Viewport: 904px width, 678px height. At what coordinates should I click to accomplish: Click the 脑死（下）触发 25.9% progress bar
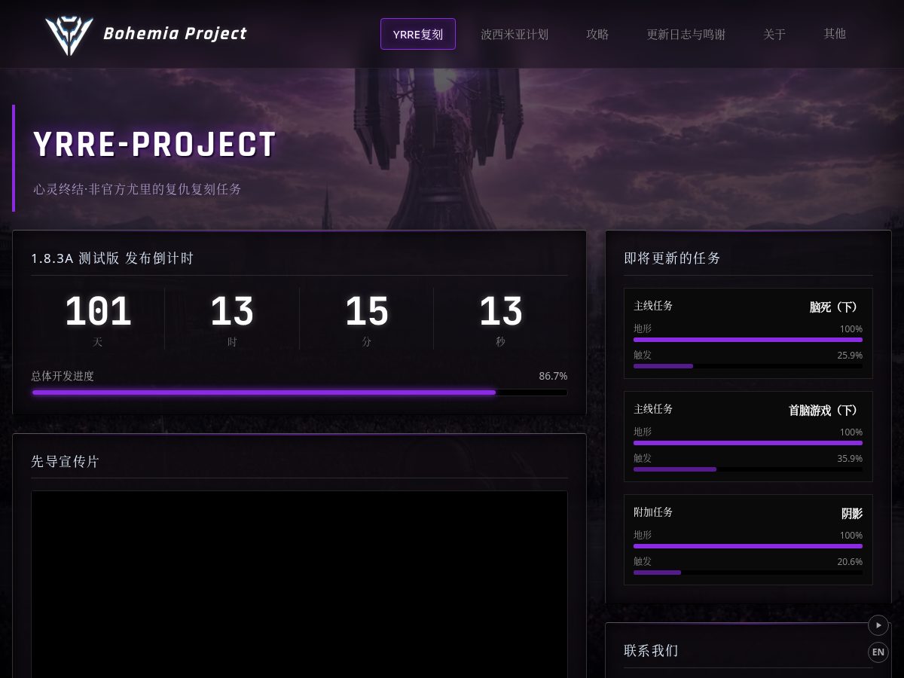tap(748, 366)
